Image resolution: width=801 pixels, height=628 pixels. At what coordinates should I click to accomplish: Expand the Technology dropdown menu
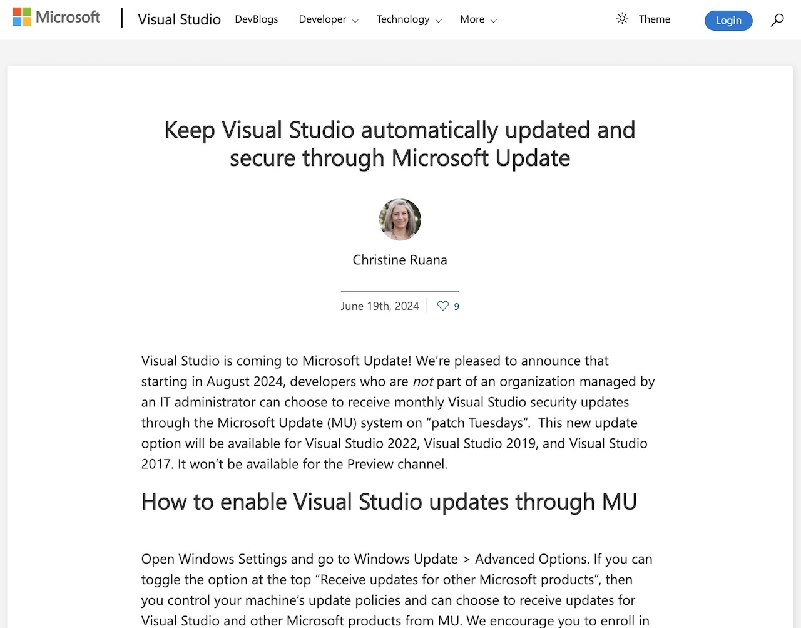click(x=409, y=19)
